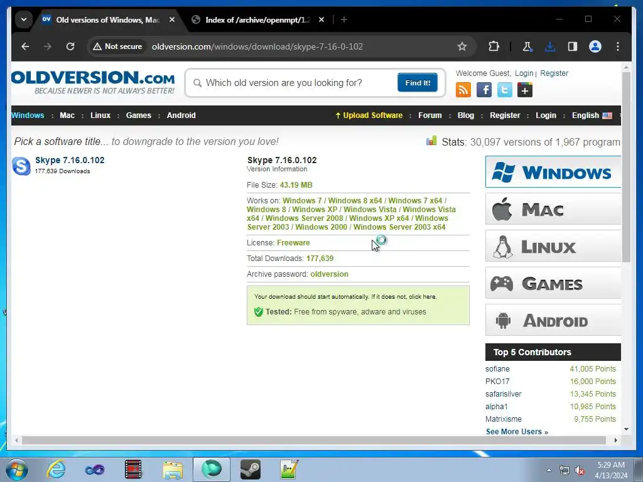Image resolution: width=643 pixels, height=482 pixels.
Task: Select Games in the navigation bar
Action: pos(139,115)
